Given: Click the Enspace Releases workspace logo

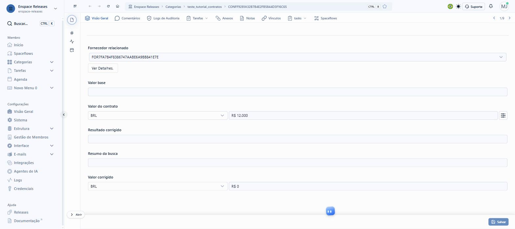Looking at the screenshot, I should tap(11, 9).
